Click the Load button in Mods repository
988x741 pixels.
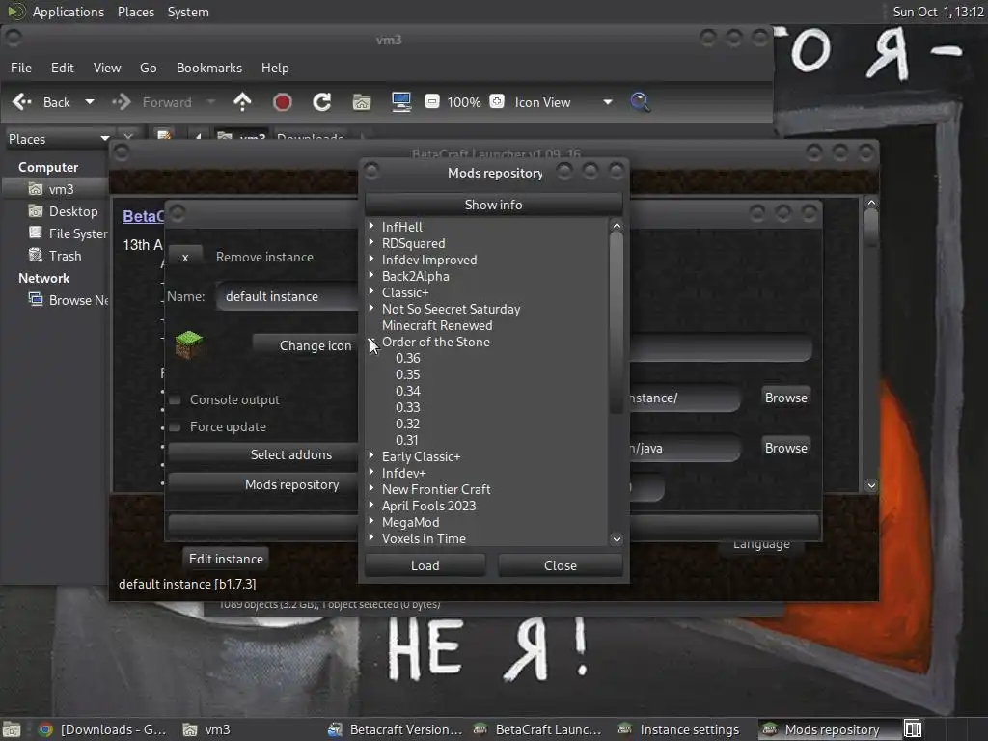(425, 565)
